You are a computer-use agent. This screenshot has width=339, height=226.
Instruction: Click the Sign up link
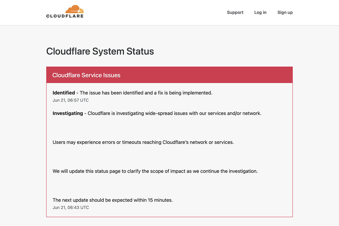[285, 12]
